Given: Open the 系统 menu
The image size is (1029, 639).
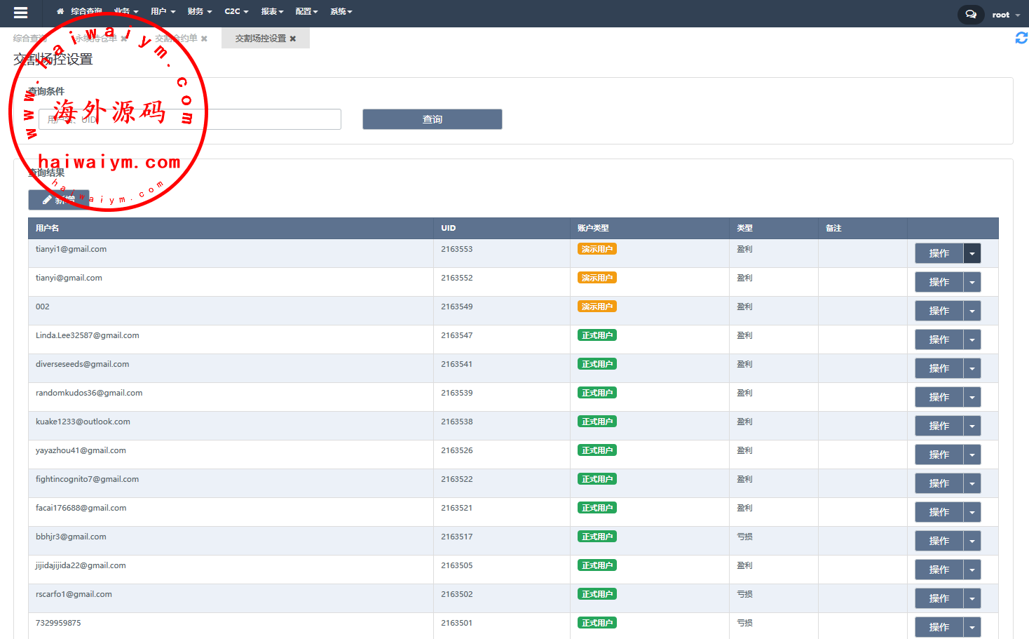Looking at the screenshot, I should coord(341,12).
